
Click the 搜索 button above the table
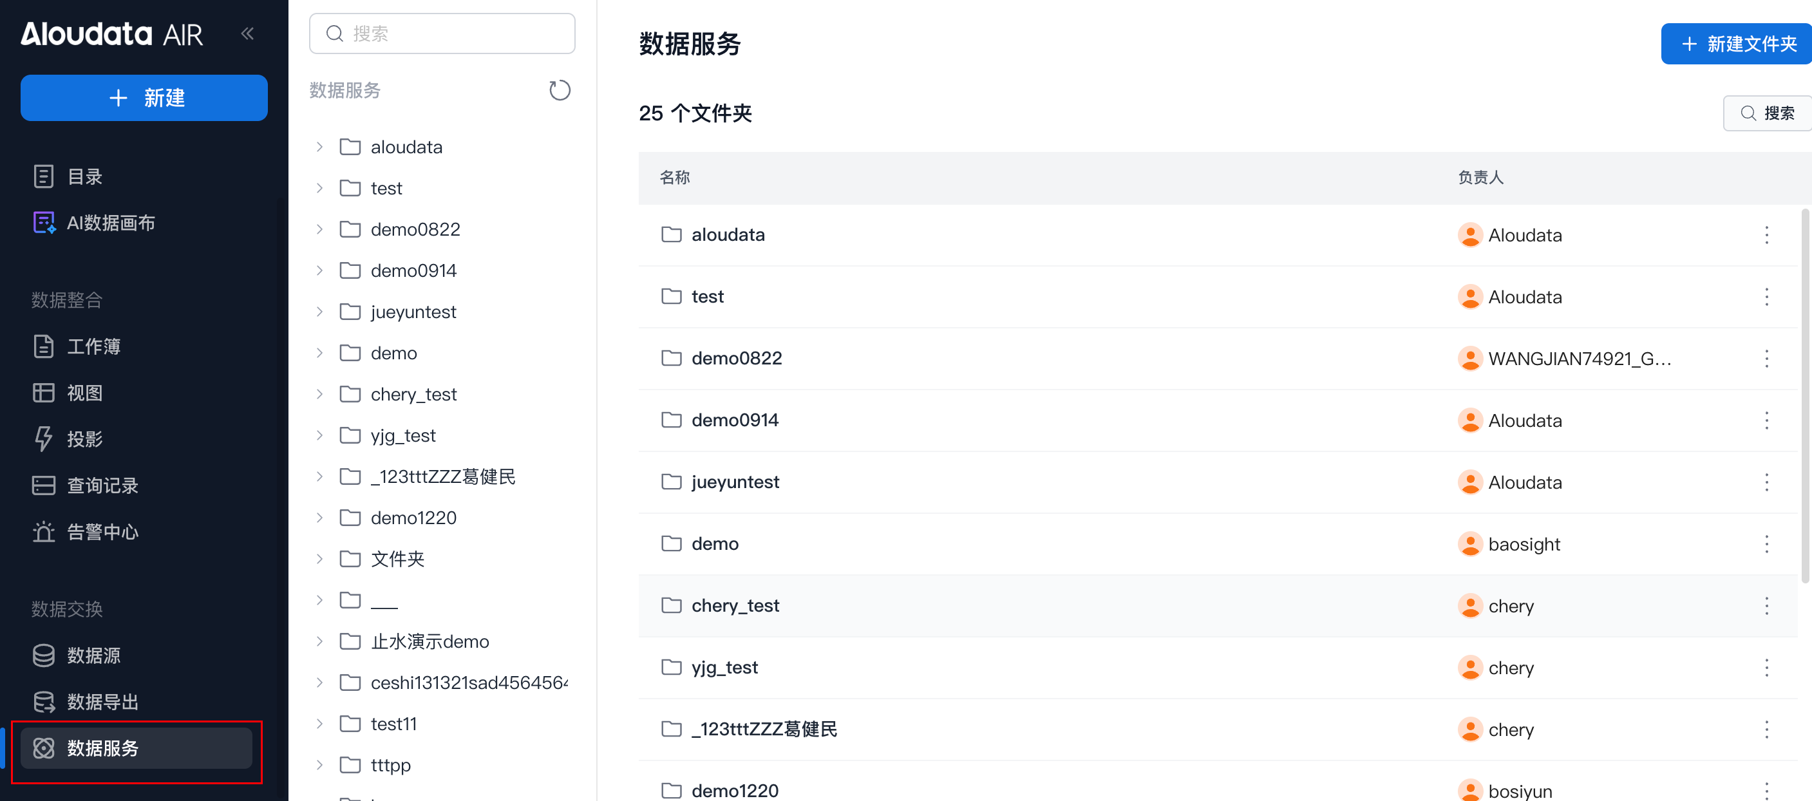1767,113
